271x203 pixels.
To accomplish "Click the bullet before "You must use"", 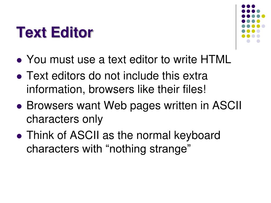I will [19, 61].
